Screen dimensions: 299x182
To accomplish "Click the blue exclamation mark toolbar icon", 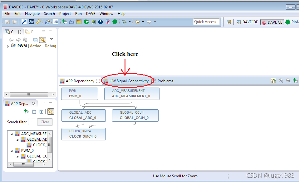I will 100,22.
